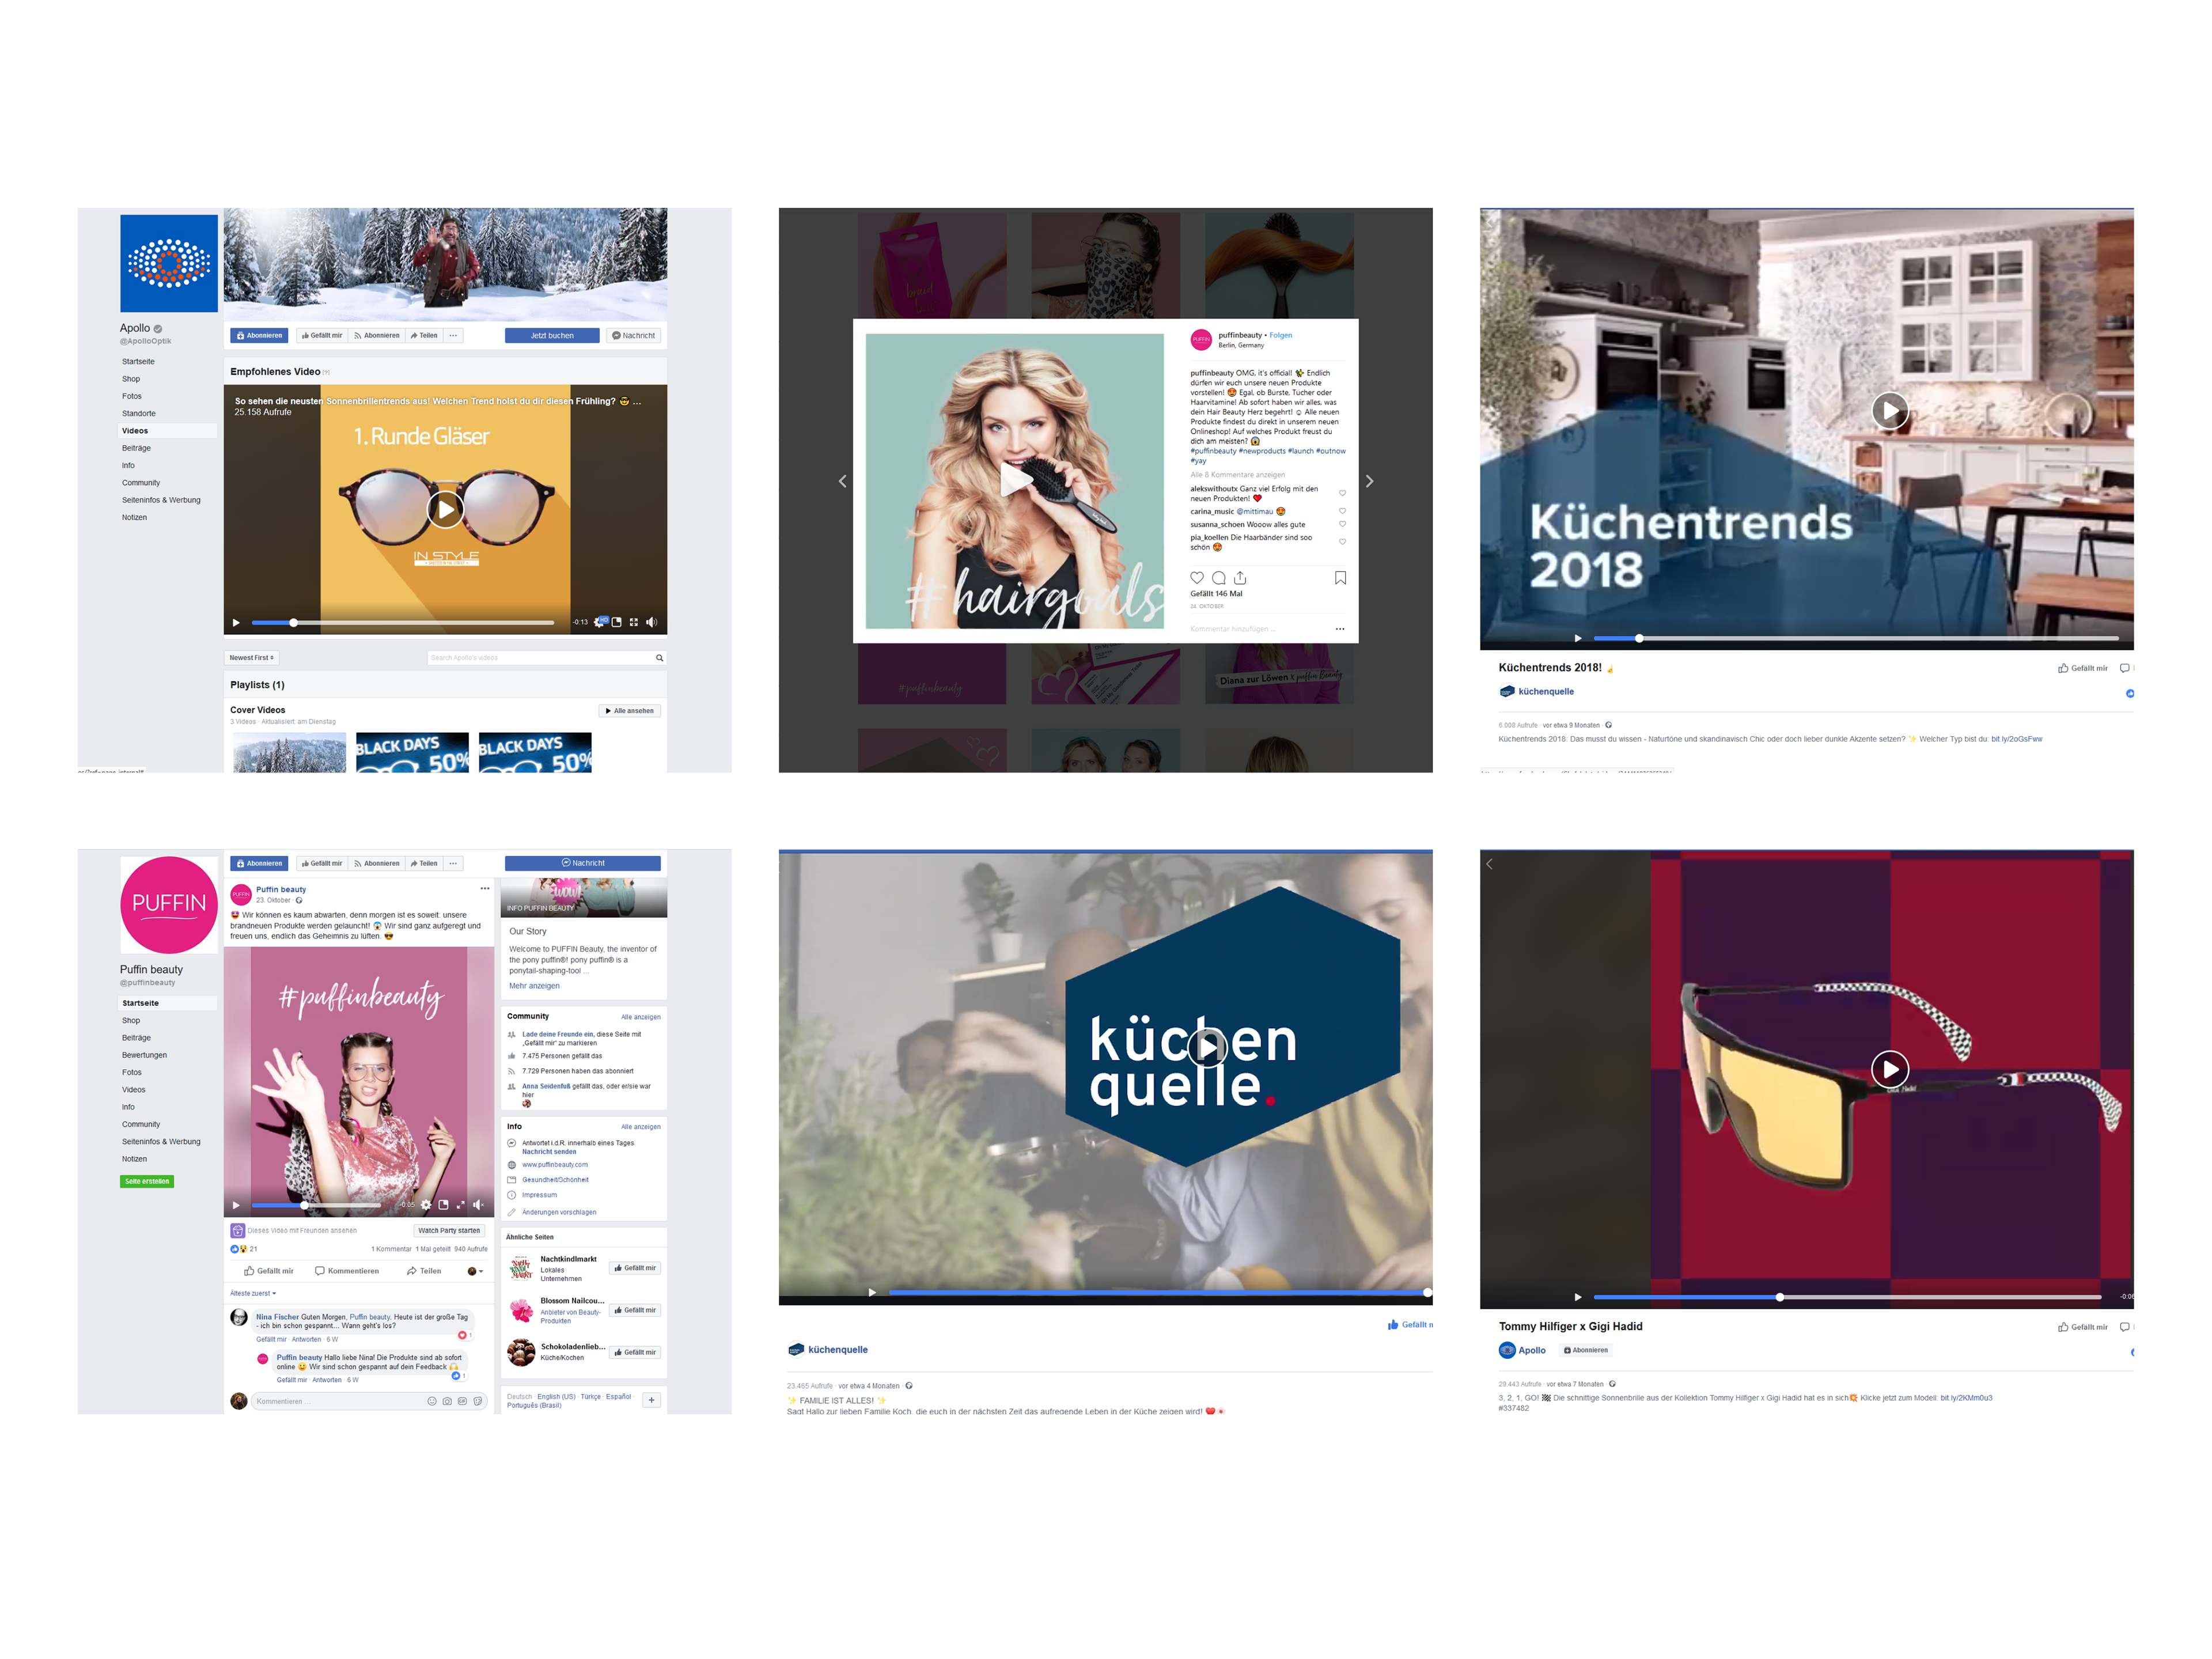Open HD quality settings gear on Apollo video

600,622
